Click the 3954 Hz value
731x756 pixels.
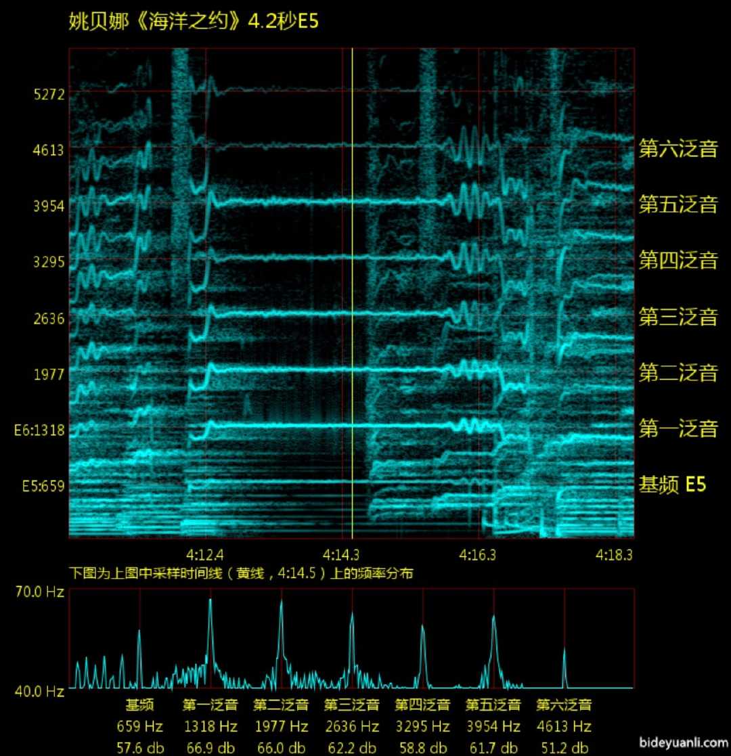pyautogui.click(x=493, y=727)
